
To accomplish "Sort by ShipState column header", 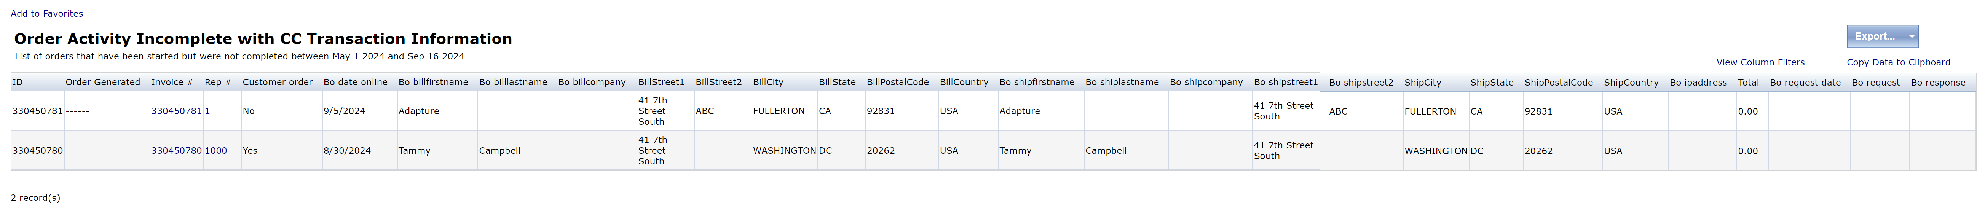I will [1491, 82].
